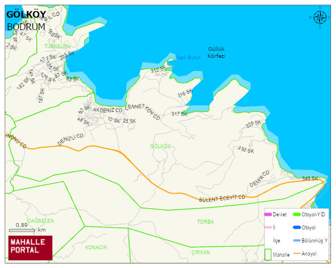
Task: Click the Güllük Körfezi bay label
Action: 216,52
